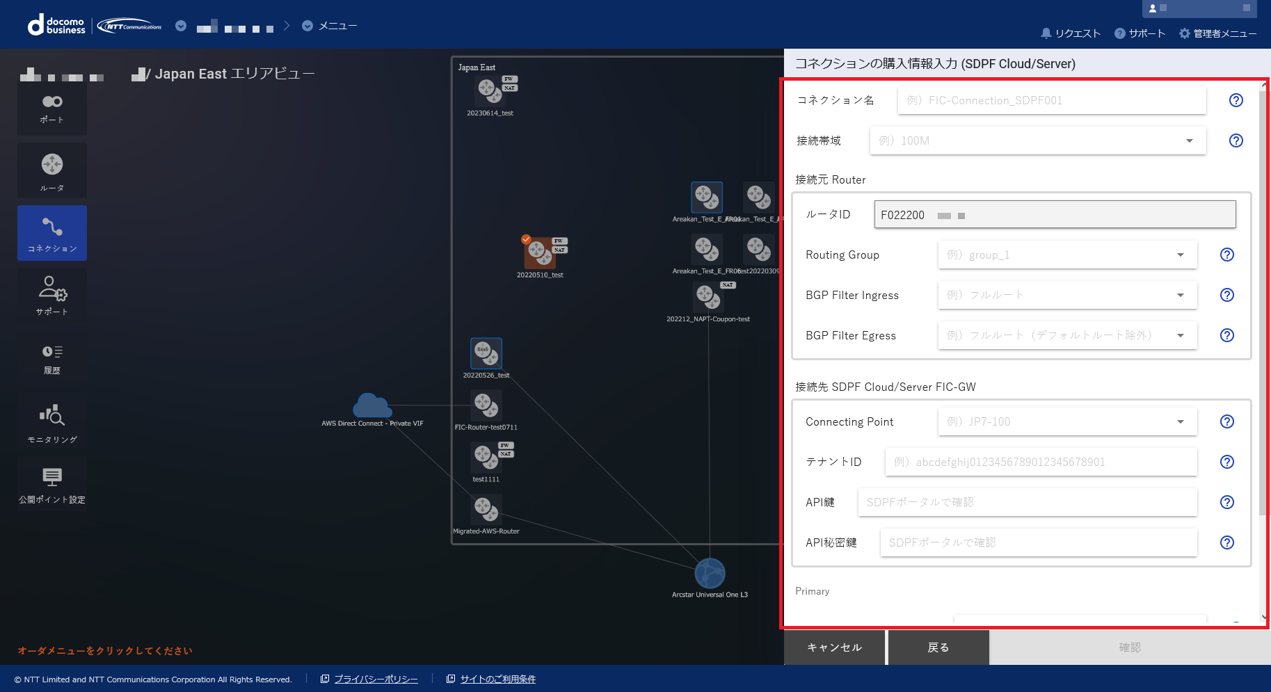Viewport: 1271px width, 692px height.
Task: Show help for コネクション名 field
Action: coord(1236,100)
